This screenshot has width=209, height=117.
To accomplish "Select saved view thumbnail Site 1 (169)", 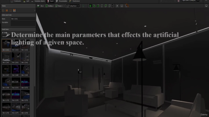I will click(x=25, y=71).
